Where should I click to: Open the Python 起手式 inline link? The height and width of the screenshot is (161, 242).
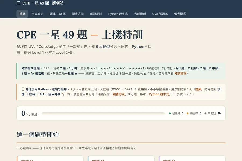click(159, 94)
